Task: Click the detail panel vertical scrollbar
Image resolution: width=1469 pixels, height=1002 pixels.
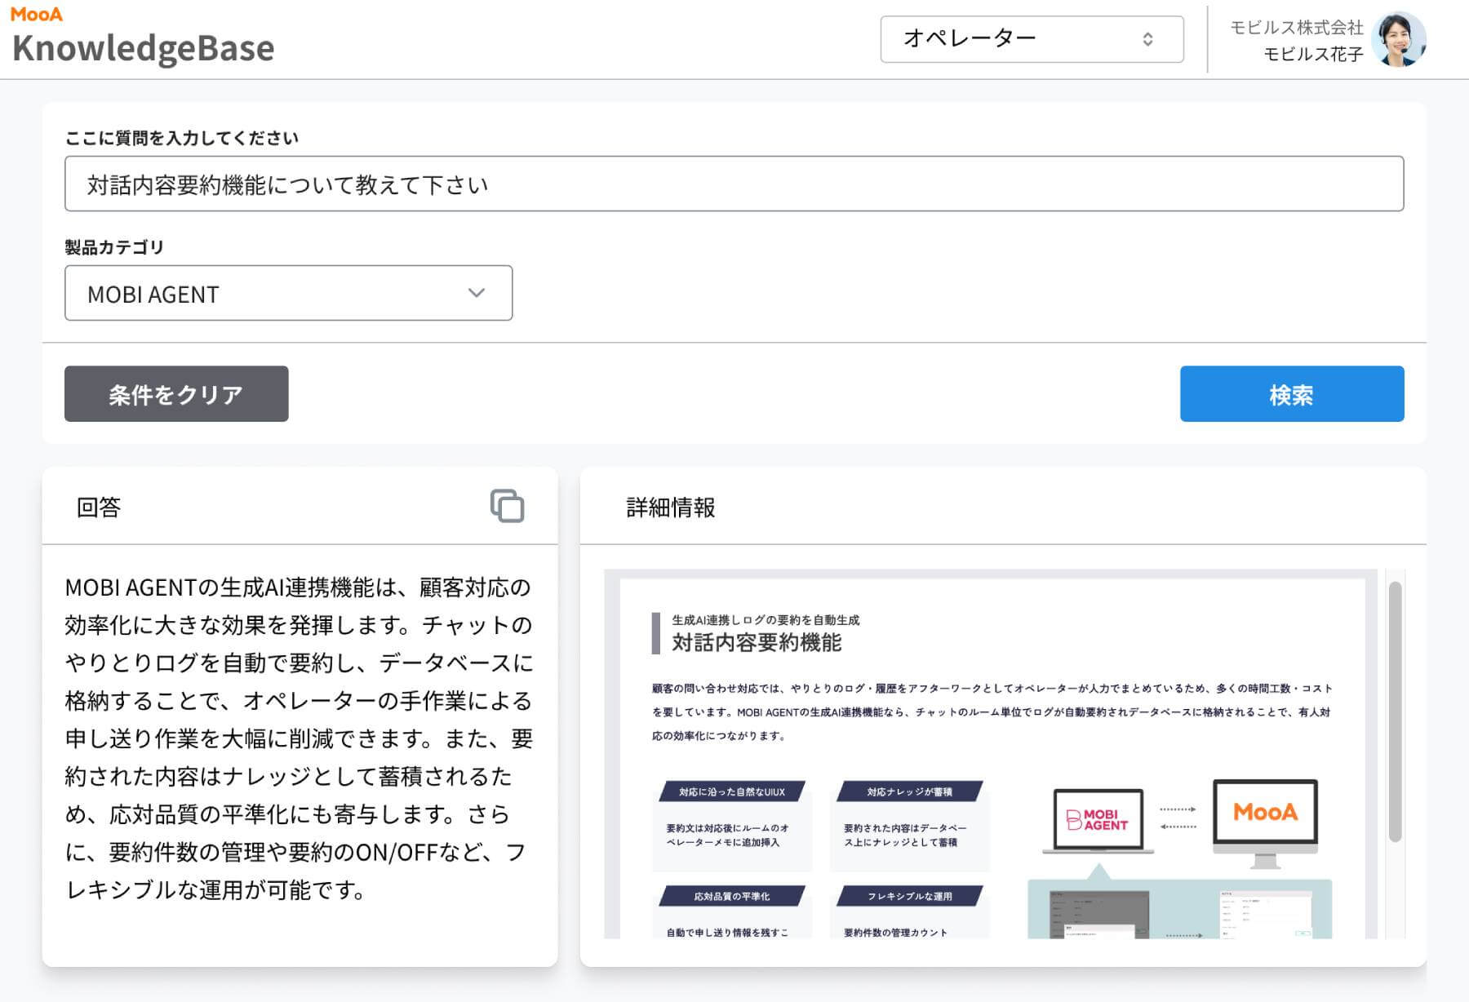Action: pos(1395,712)
